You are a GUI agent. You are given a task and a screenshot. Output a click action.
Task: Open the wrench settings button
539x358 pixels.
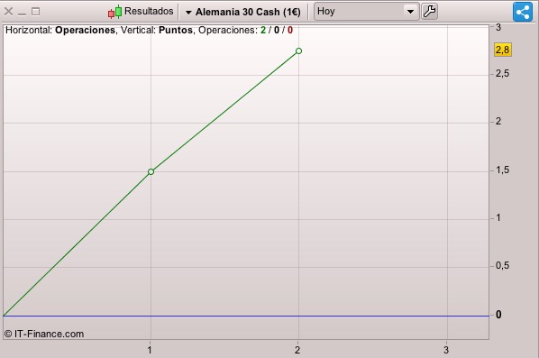click(429, 12)
